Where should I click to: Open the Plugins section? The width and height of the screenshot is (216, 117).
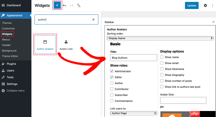coord(11,64)
